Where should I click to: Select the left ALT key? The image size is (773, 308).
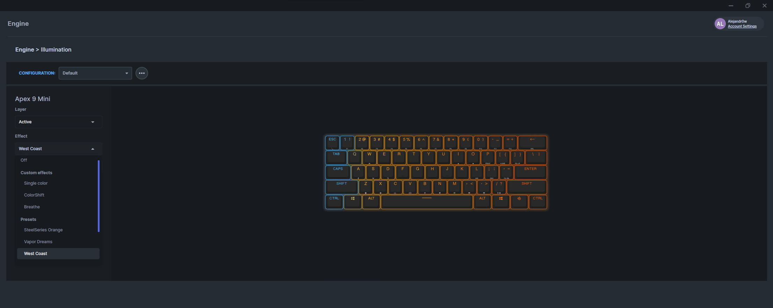click(371, 202)
